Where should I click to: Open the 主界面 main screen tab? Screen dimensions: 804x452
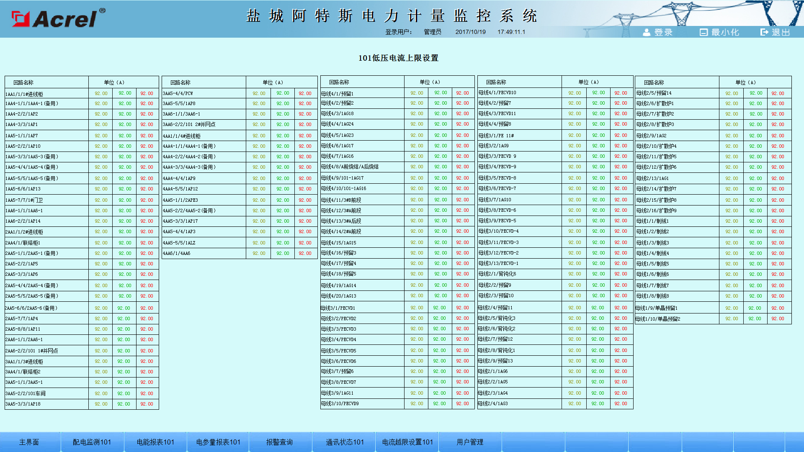[x=29, y=442]
